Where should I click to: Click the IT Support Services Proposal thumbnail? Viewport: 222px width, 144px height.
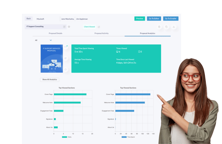tap(52, 59)
